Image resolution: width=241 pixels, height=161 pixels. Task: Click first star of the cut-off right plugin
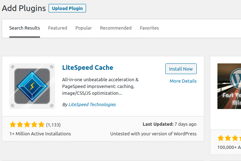tap(221, 138)
